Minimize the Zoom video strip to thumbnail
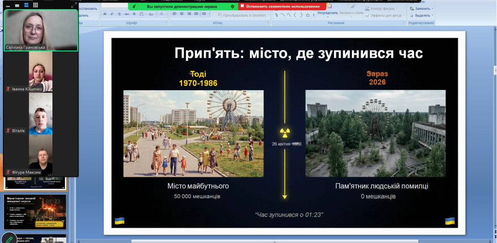The height and width of the screenshot is (243, 497). [7, 5]
